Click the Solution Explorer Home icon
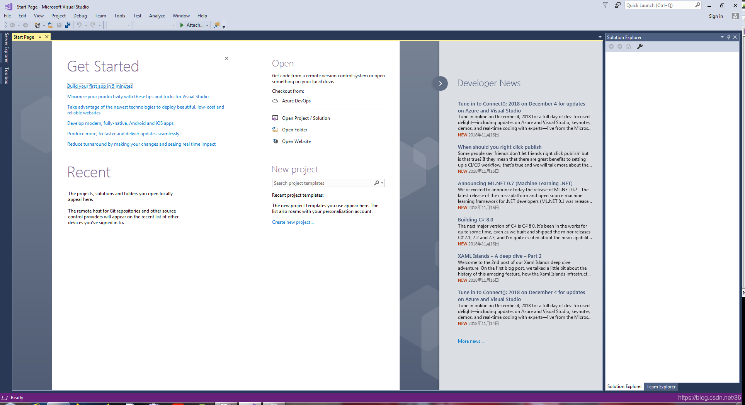The image size is (745, 405). coord(628,46)
